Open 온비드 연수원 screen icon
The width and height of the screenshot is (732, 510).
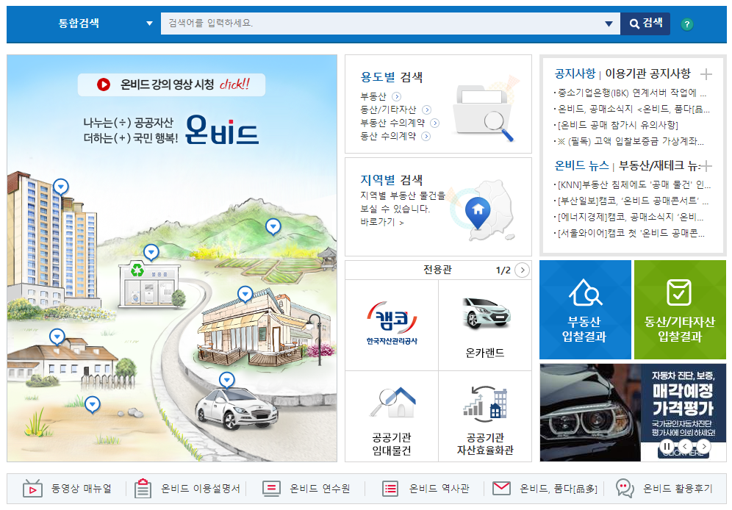tap(271, 489)
